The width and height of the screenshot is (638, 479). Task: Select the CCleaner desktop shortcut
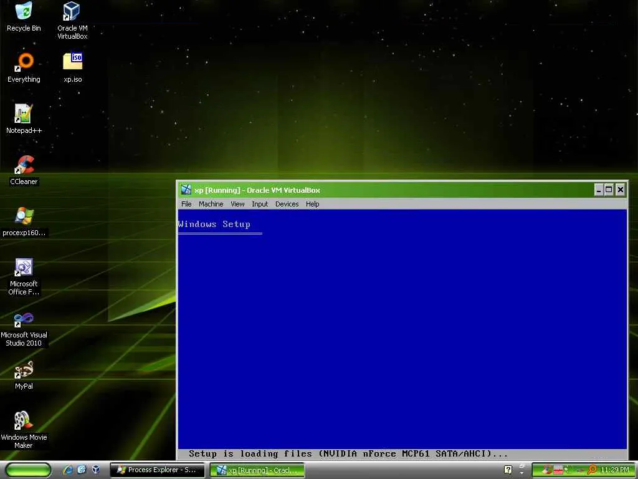(x=24, y=170)
